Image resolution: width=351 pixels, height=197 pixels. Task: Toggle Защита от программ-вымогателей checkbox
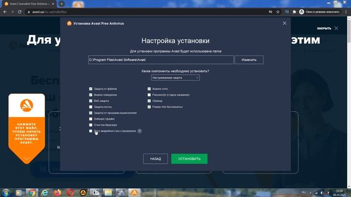click(x=90, y=113)
